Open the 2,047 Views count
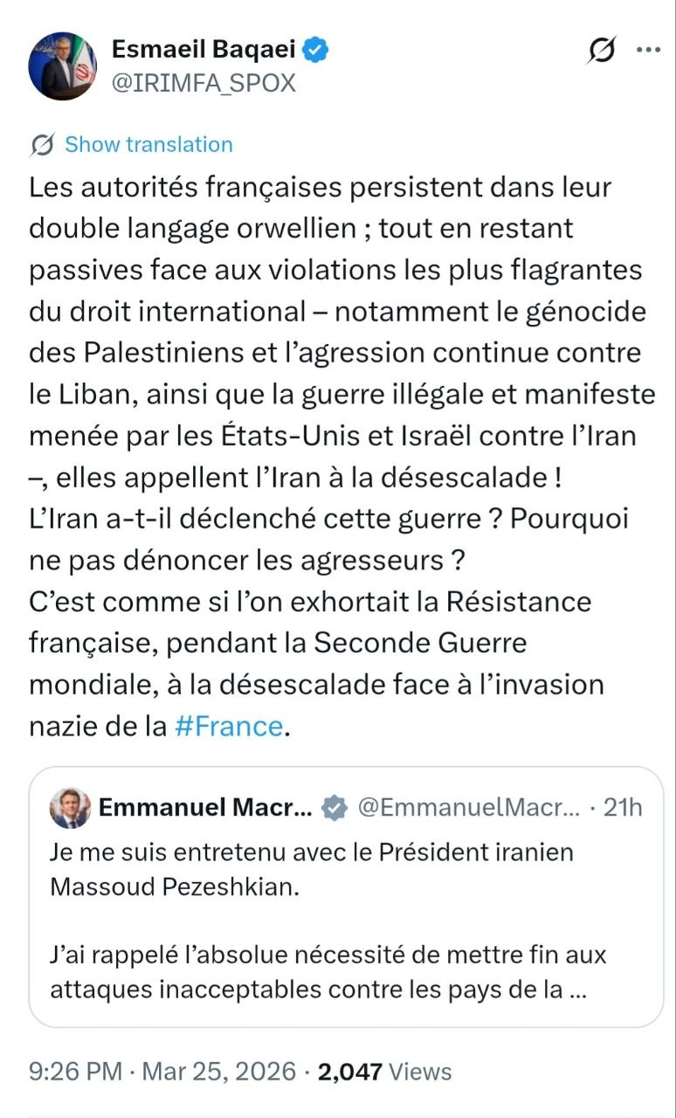Viewport: 676px width, 1118px height. 385,1071
